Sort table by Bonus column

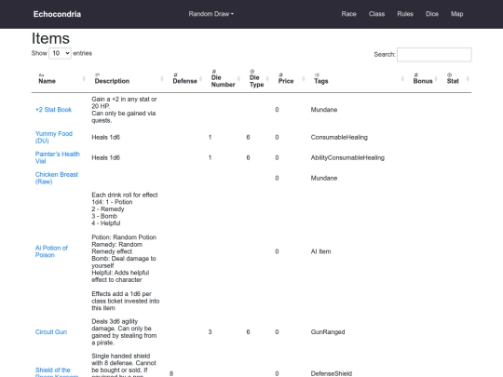pyautogui.click(x=423, y=79)
